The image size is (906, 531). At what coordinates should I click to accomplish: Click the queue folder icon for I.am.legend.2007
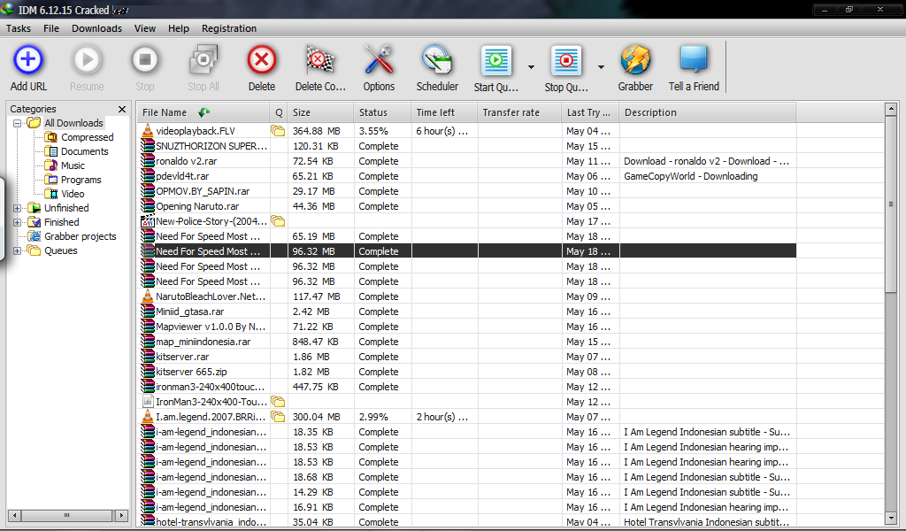point(278,417)
